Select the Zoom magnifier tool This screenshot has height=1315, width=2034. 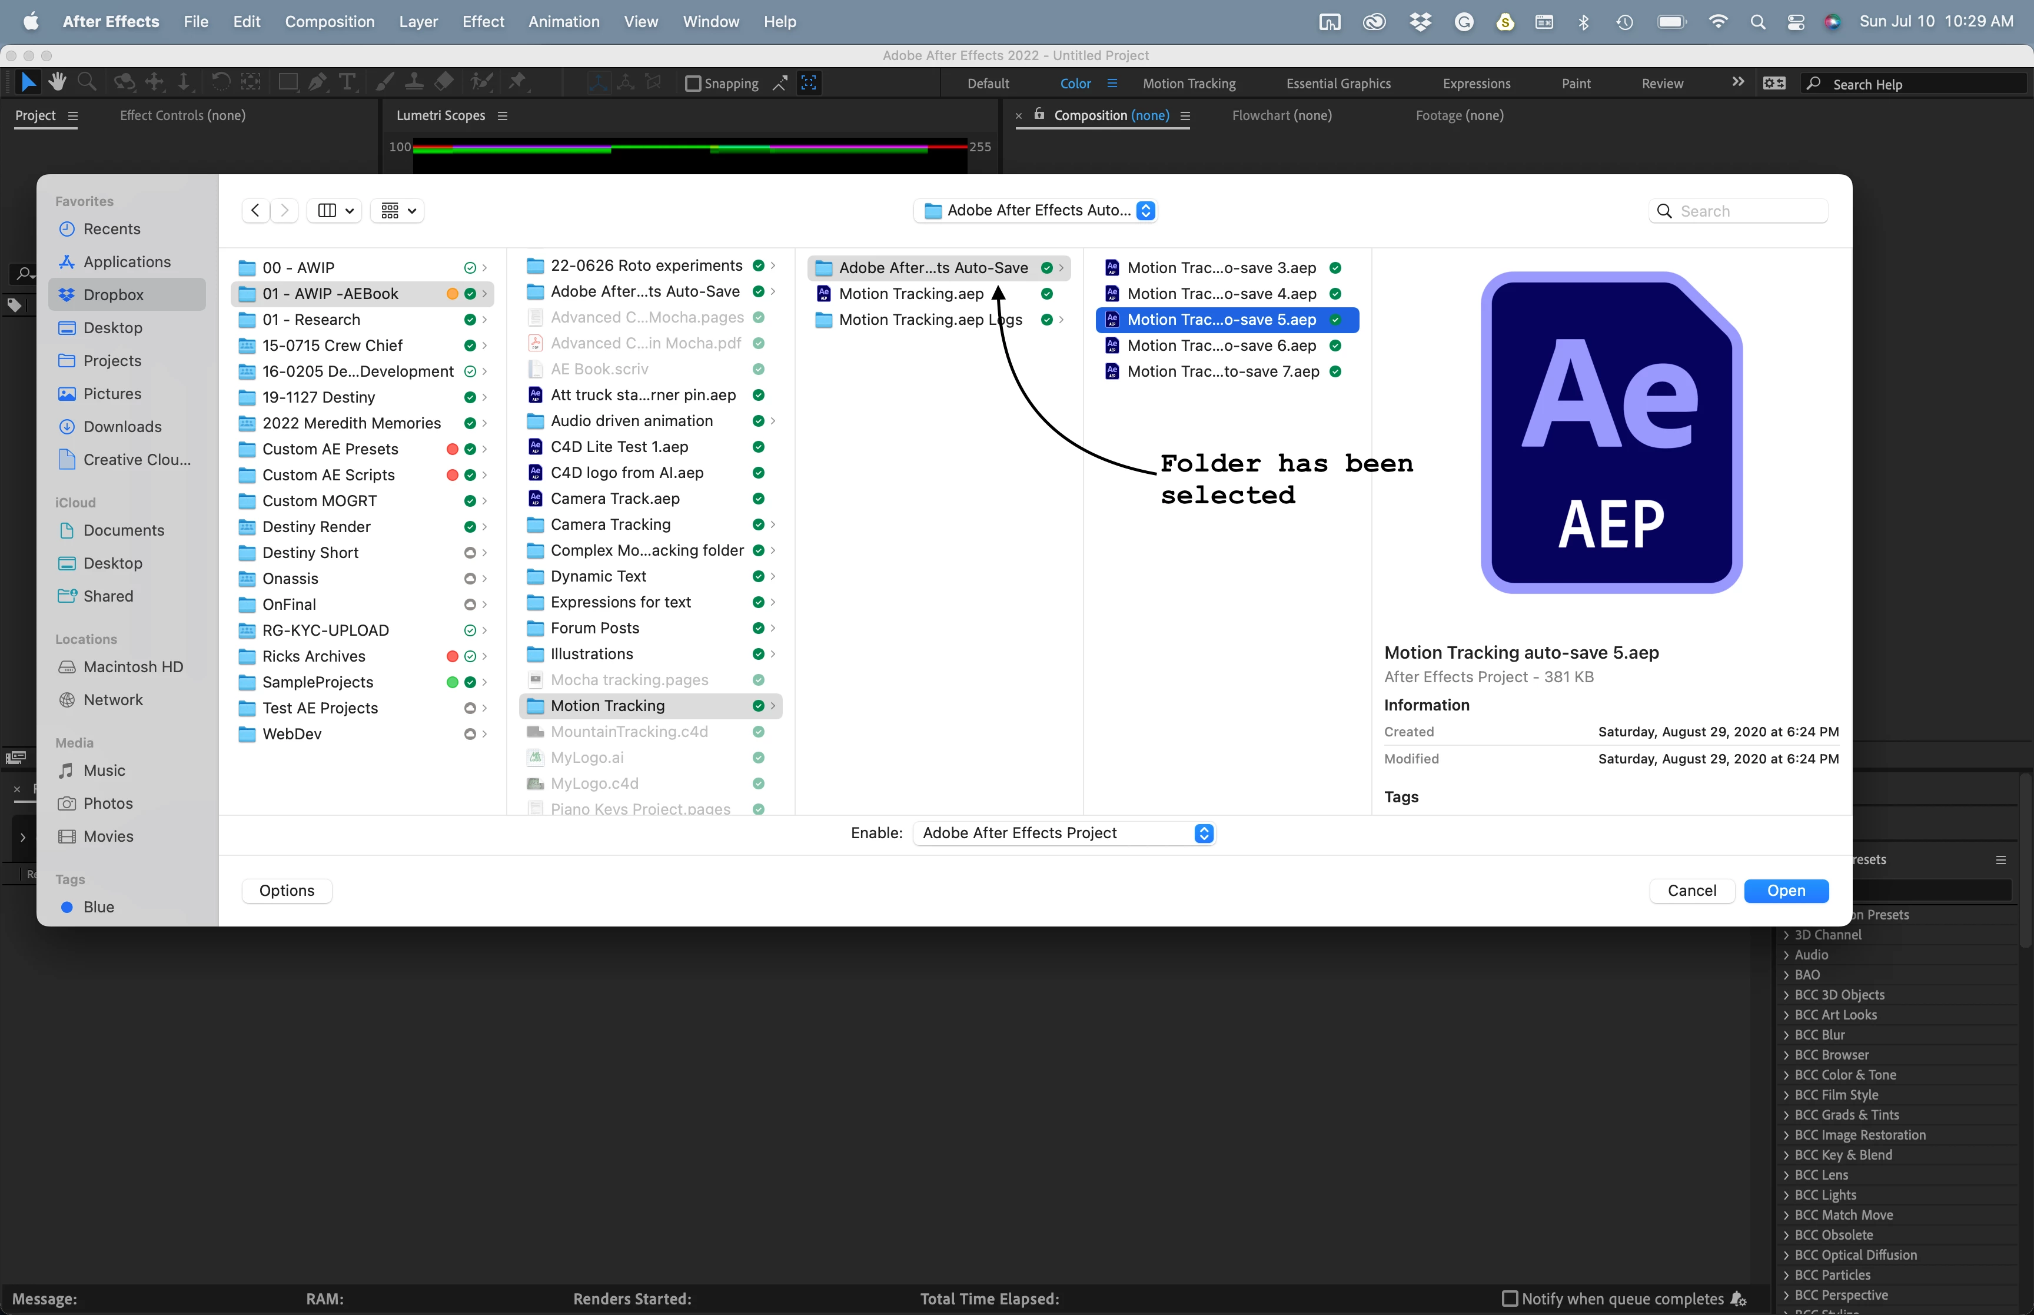[x=86, y=82]
